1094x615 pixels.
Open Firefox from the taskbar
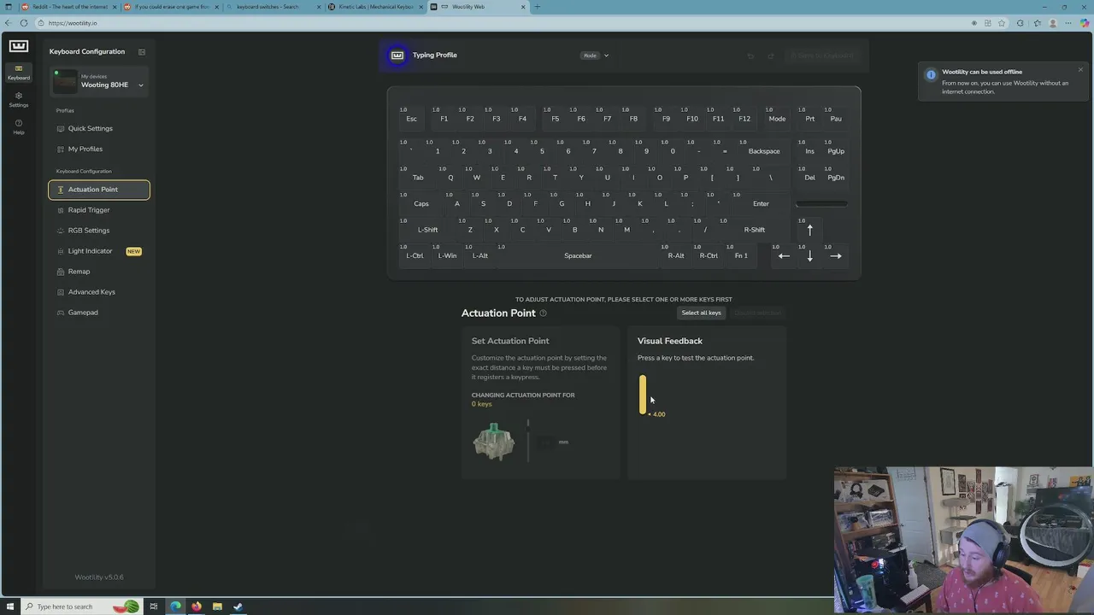[197, 606]
